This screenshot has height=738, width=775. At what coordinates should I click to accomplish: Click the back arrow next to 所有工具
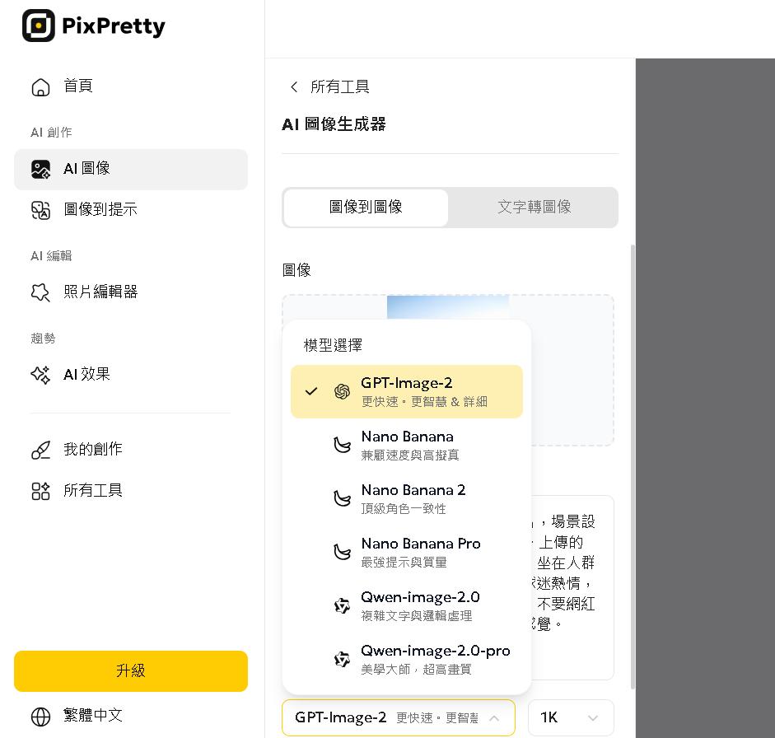(x=294, y=87)
